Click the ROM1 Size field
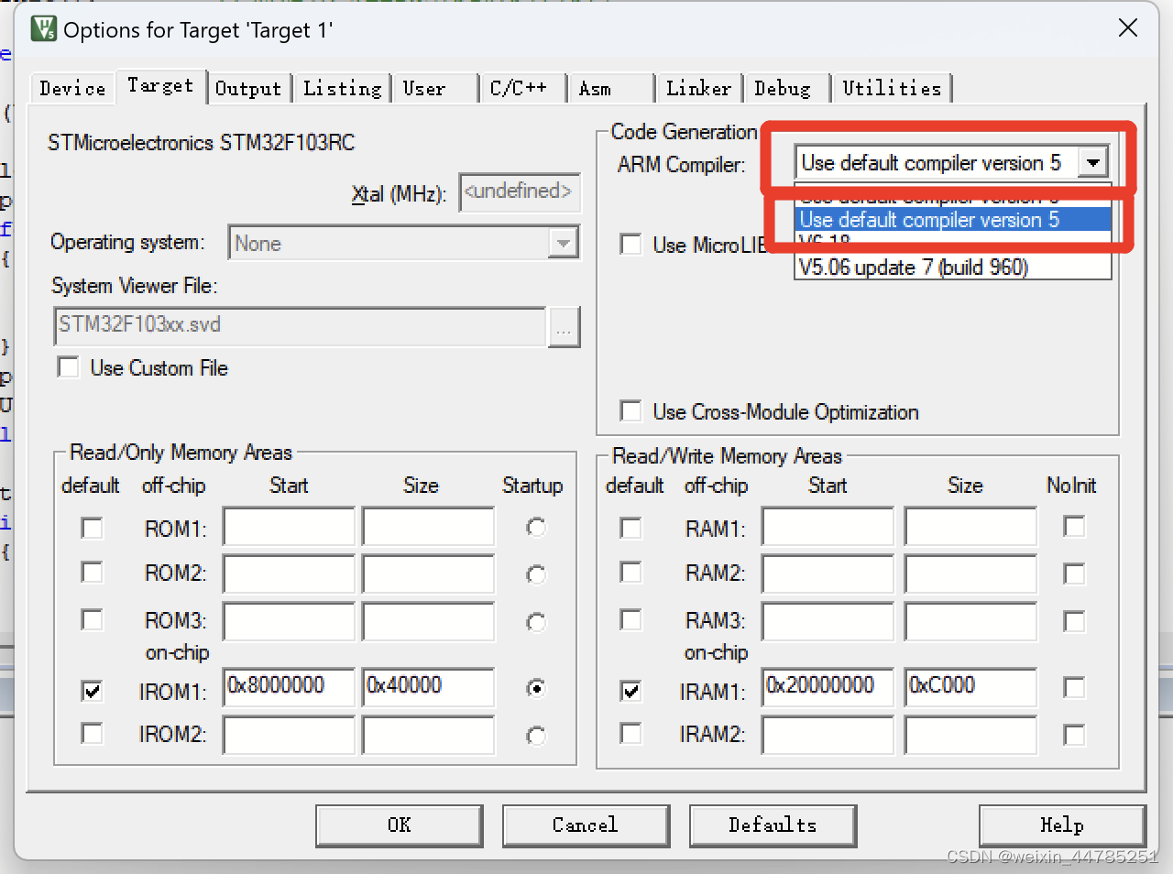This screenshot has height=874, width=1173. pyautogui.click(x=428, y=528)
